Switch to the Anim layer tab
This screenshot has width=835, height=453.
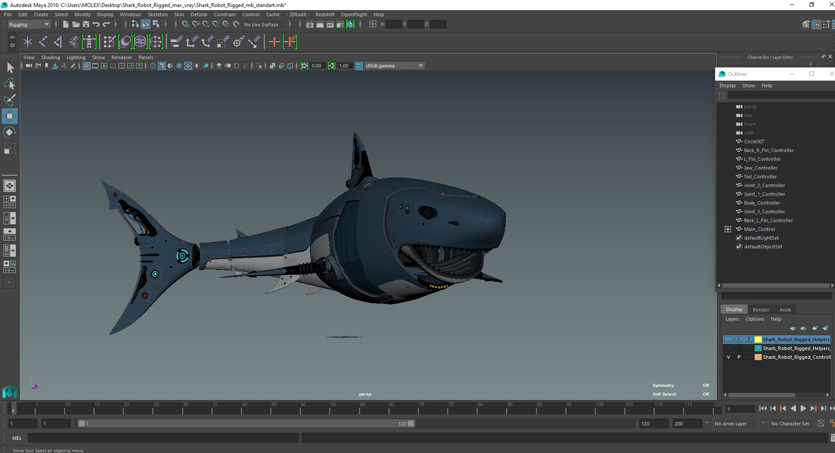pos(785,310)
